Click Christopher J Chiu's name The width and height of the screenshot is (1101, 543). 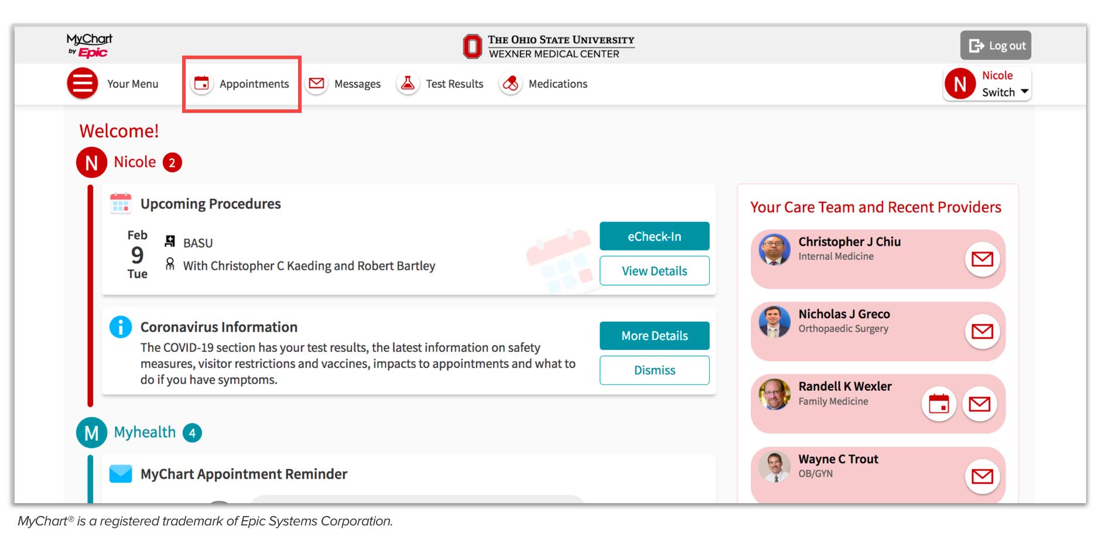click(849, 242)
